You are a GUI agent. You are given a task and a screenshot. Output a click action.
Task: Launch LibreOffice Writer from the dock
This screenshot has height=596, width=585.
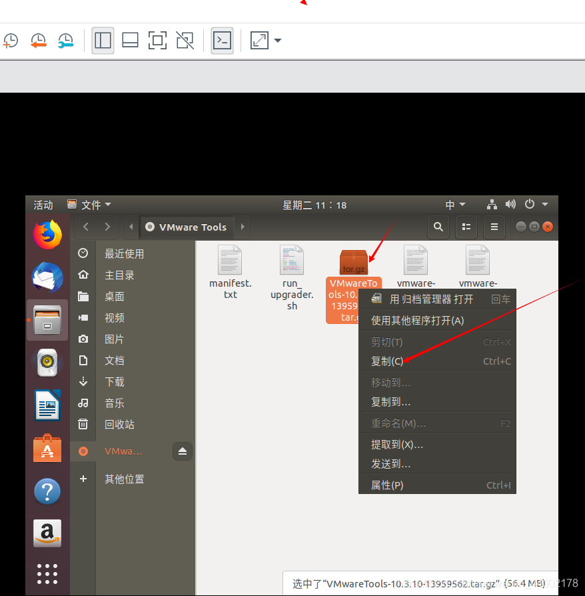tap(47, 405)
